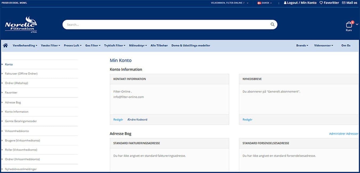Expand the Gas Filter menu
360x173 pixels.
click(93, 46)
